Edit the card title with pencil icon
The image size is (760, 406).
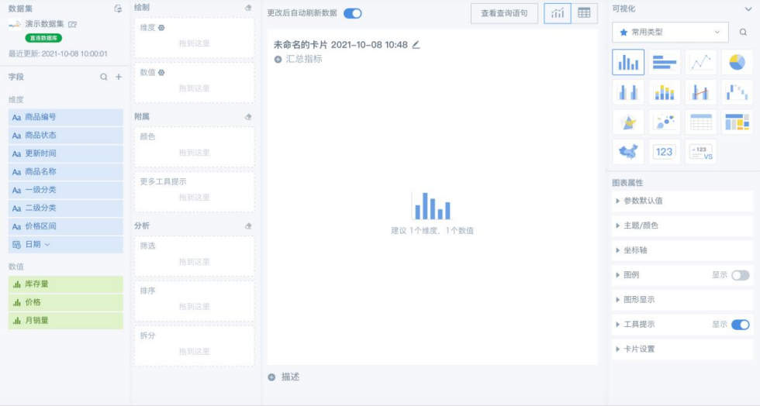pos(416,45)
